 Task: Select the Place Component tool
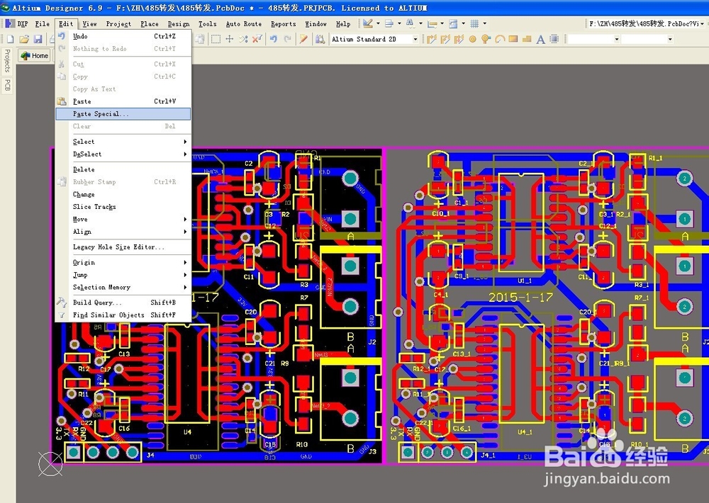coord(554,39)
